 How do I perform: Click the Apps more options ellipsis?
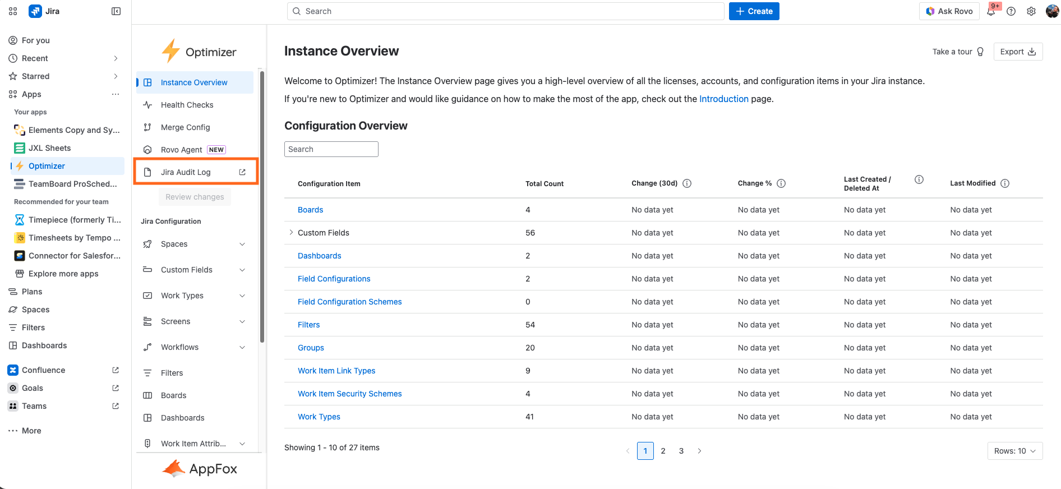[x=116, y=94]
